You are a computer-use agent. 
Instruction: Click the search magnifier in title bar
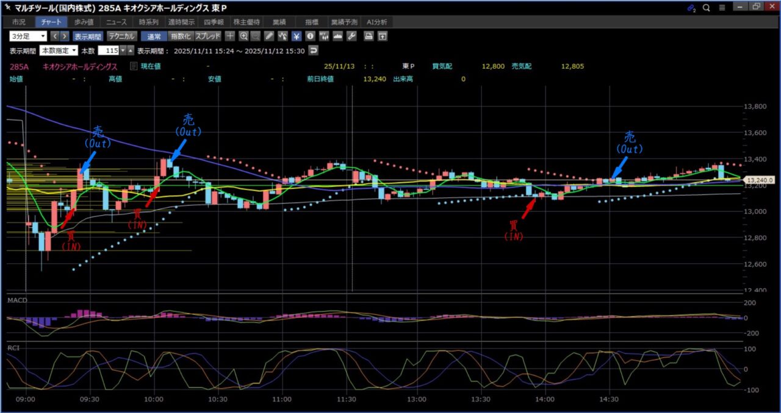(707, 8)
